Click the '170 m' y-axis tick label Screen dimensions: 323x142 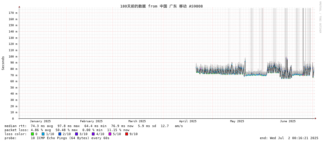point(13,13)
